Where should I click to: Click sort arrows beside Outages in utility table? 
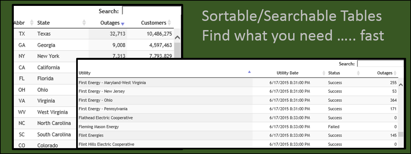395,73
